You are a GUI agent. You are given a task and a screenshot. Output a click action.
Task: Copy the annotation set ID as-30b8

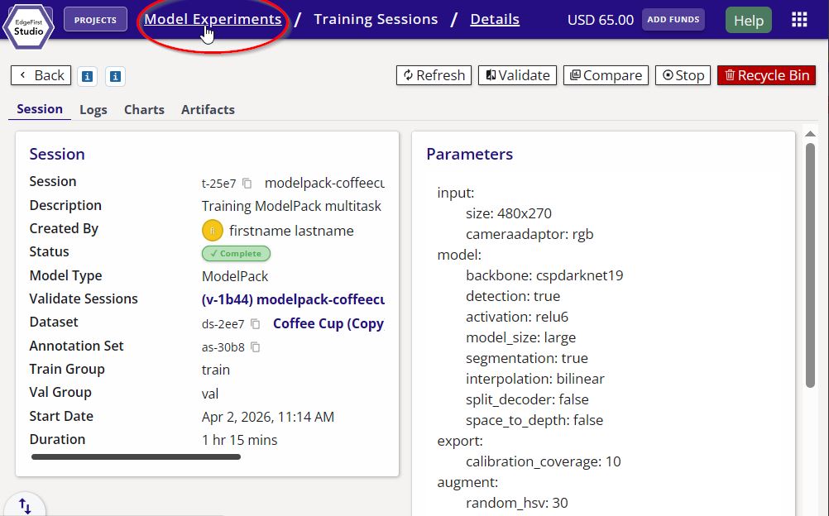(254, 348)
